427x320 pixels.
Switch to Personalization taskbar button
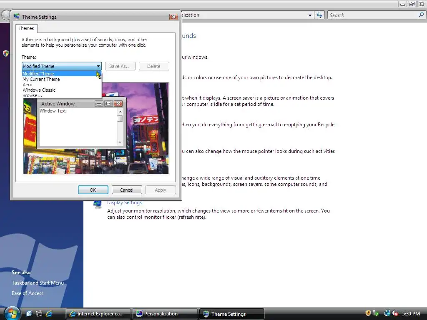(165, 314)
